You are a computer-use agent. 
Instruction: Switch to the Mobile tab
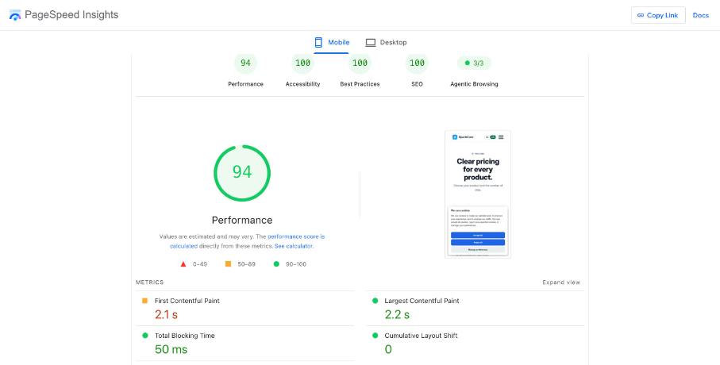click(x=332, y=42)
